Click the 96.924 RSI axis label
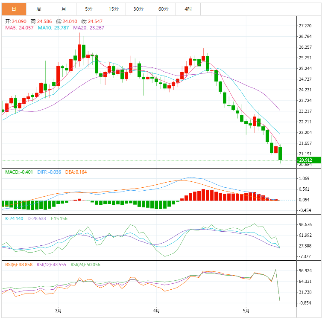 (x=305, y=271)
